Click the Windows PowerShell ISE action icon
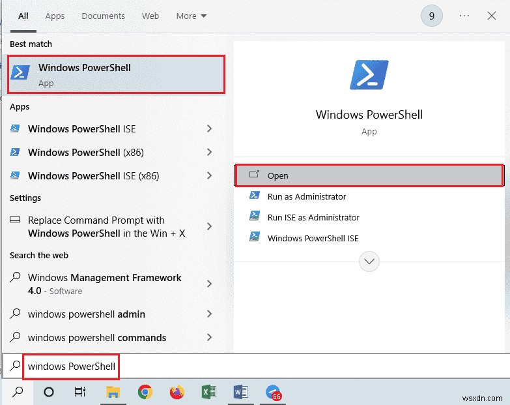Viewport: 510px width, 405px height. click(x=255, y=237)
